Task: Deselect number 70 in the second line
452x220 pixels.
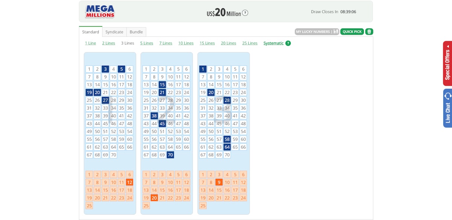Action: point(170,155)
